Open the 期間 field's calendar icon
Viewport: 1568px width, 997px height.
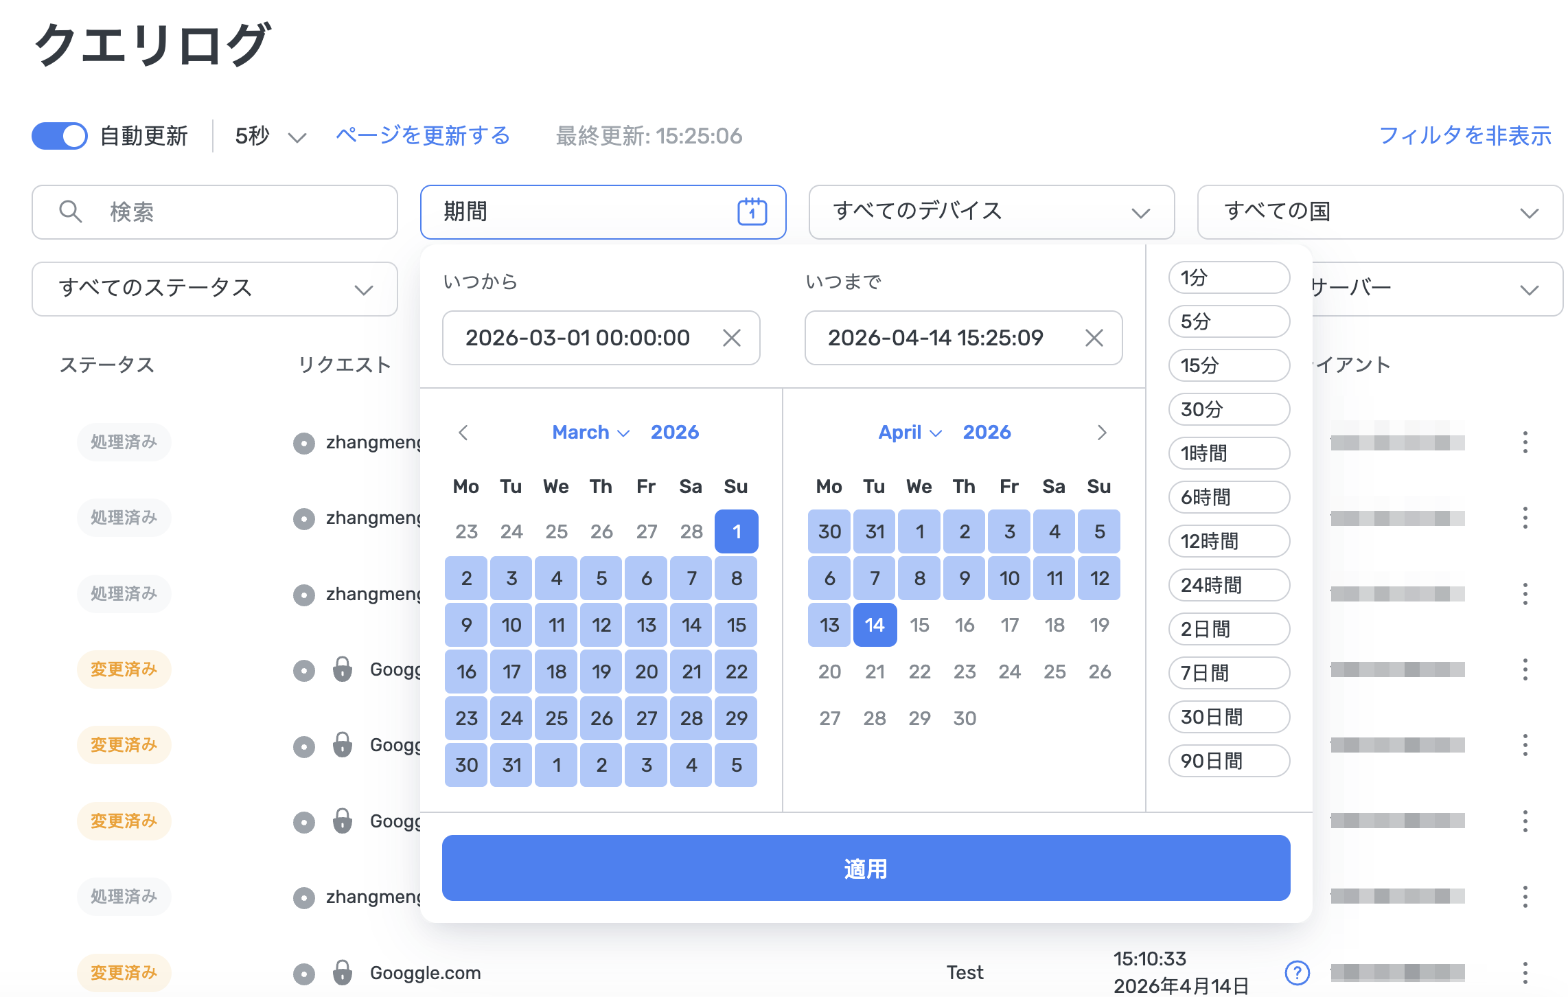[x=752, y=211]
